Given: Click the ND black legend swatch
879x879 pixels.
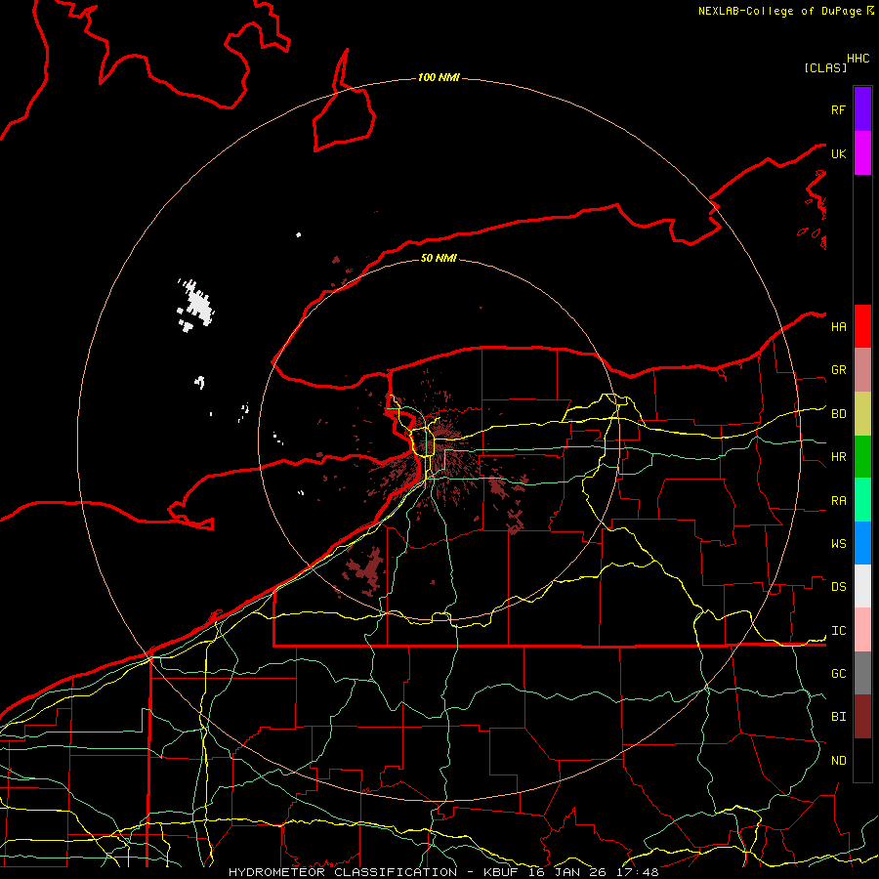Looking at the screenshot, I should coord(862,760).
